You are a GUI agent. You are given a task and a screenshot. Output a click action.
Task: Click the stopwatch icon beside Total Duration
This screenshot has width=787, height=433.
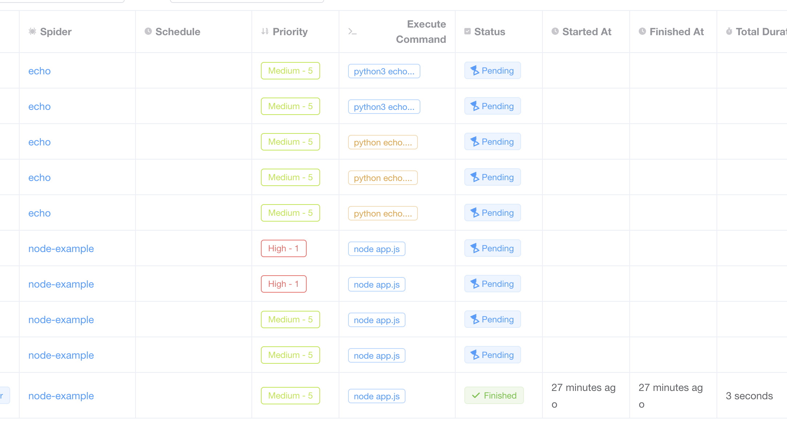click(x=729, y=32)
